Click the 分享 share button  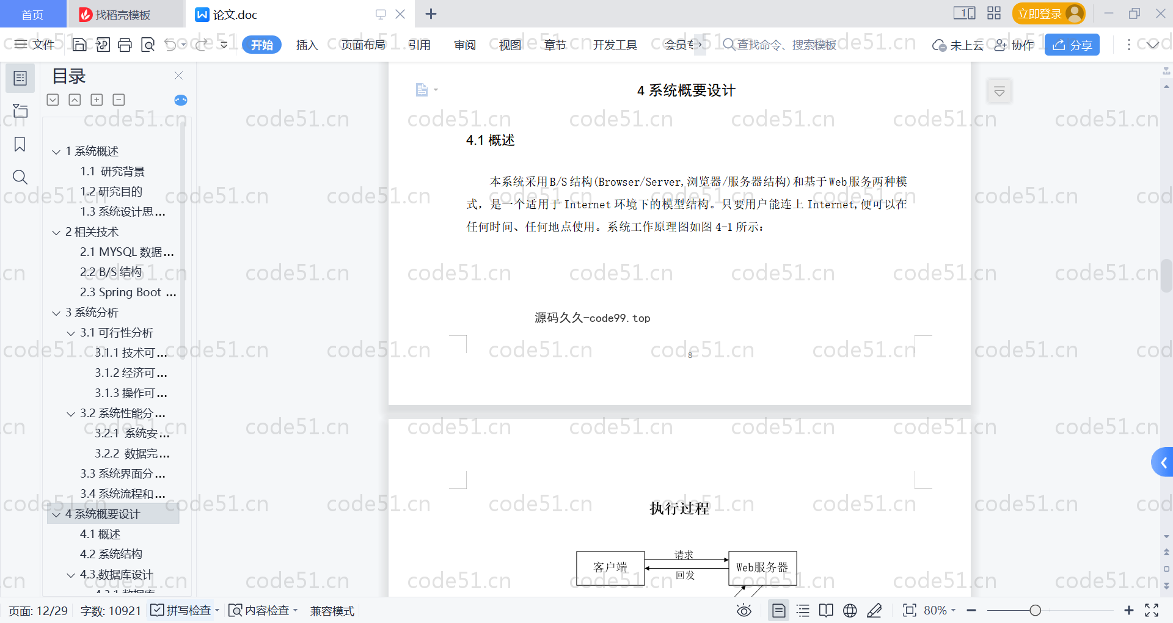pyautogui.click(x=1072, y=45)
